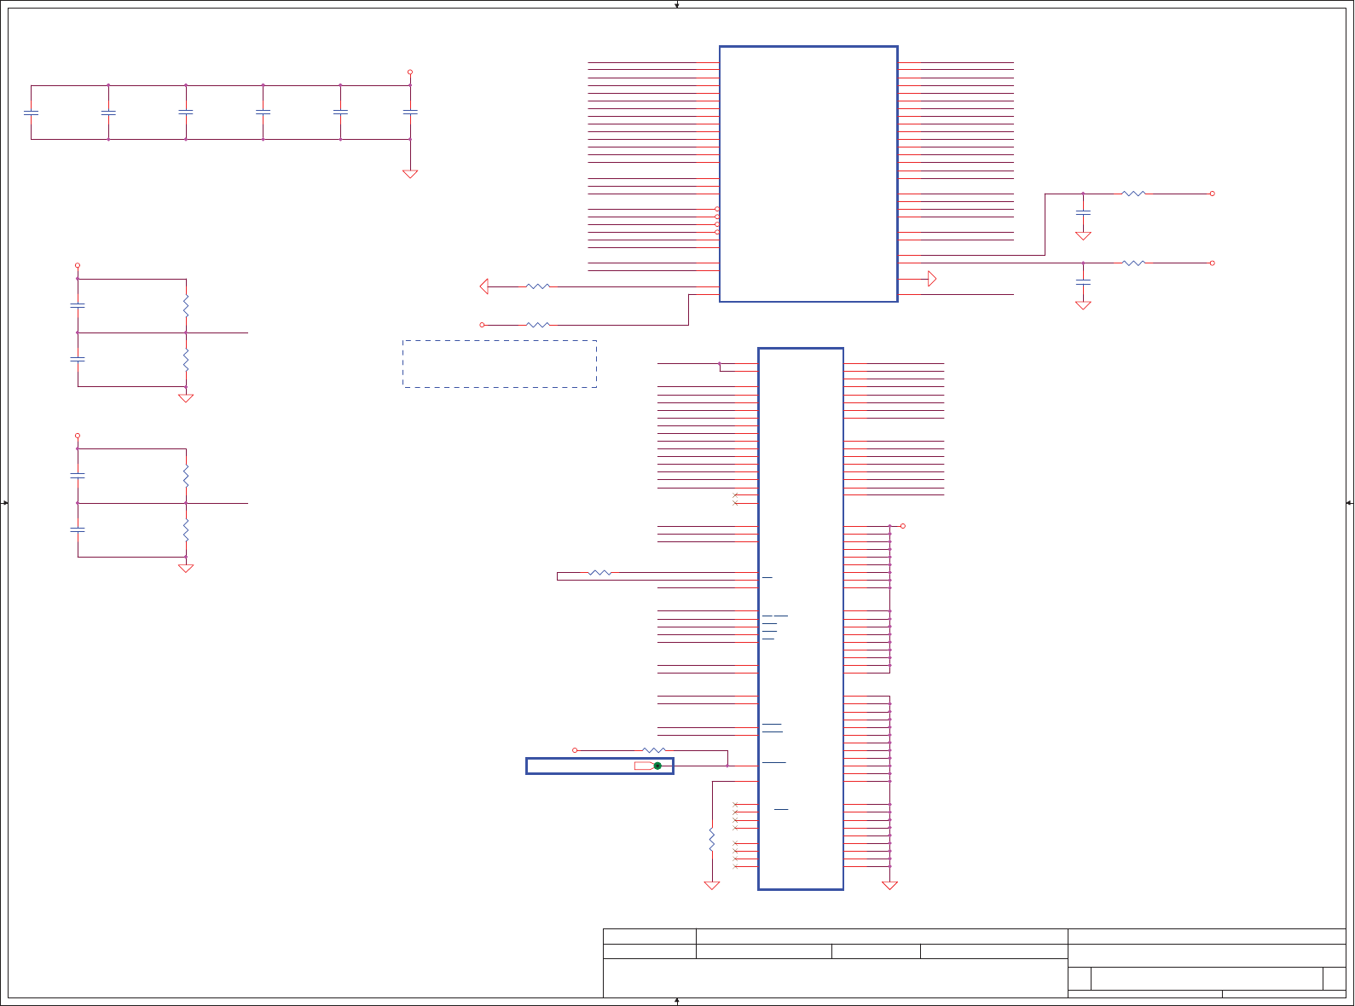Select the upper resistor in the top-right RC filter
1355x1006 pixels.
[x=1133, y=194]
